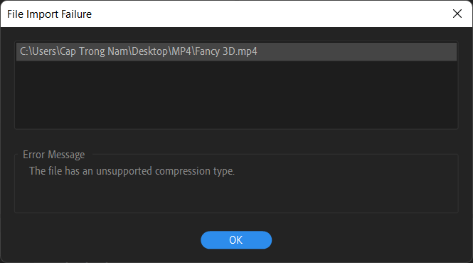Click the 'Desktop' segment of the file path

(x=150, y=51)
